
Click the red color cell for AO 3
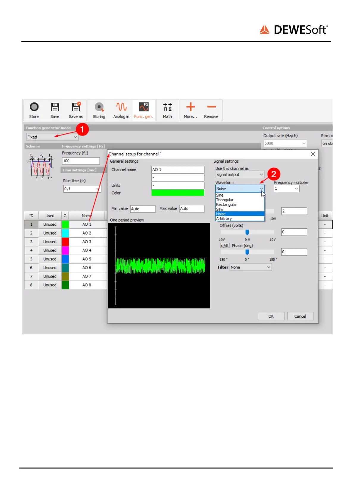(65, 242)
